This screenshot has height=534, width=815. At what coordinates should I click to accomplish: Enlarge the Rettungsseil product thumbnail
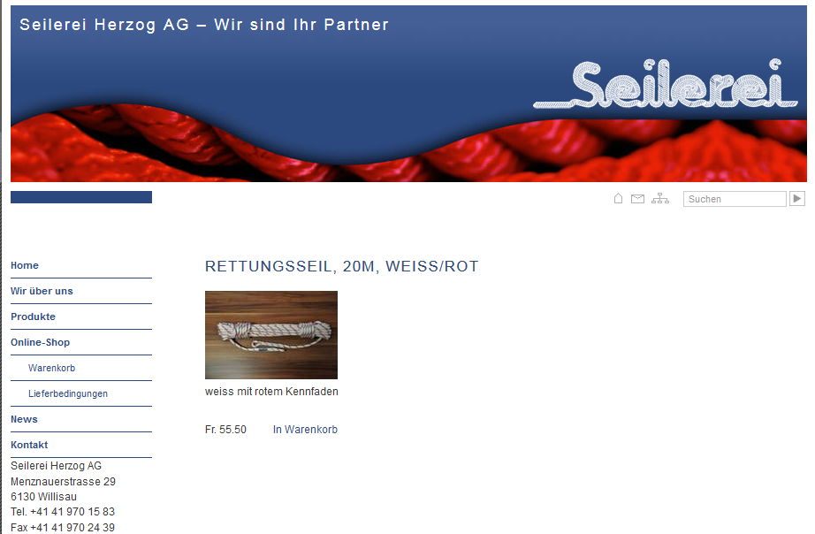[271, 335]
